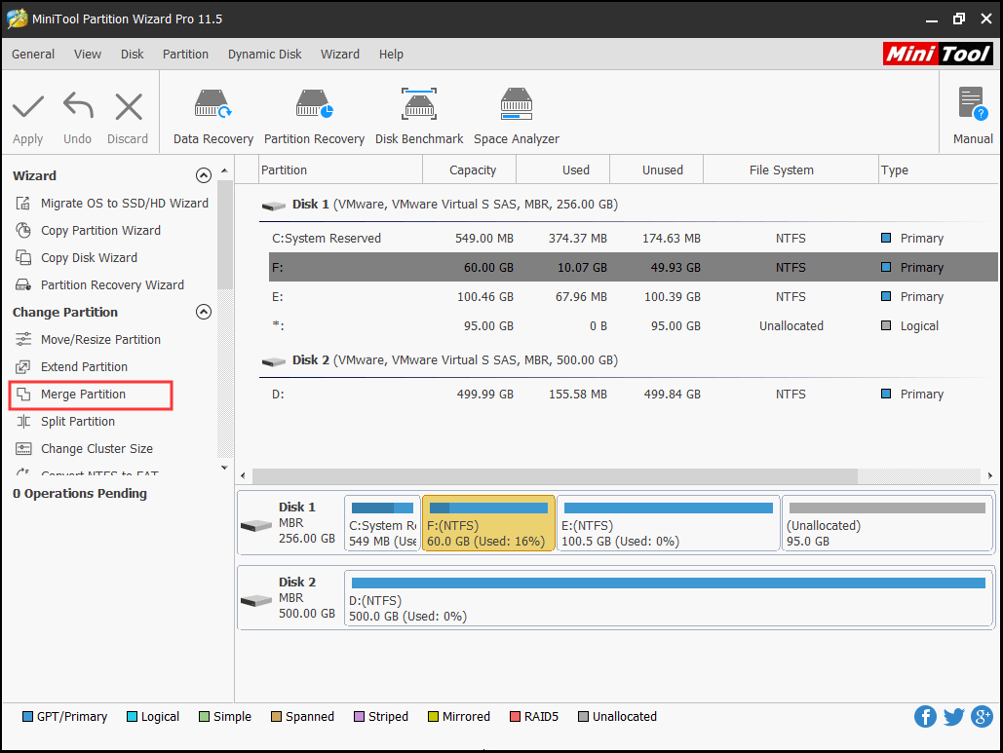Open the View menu
This screenshot has height=753, width=1003.
click(x=88, y=55)
